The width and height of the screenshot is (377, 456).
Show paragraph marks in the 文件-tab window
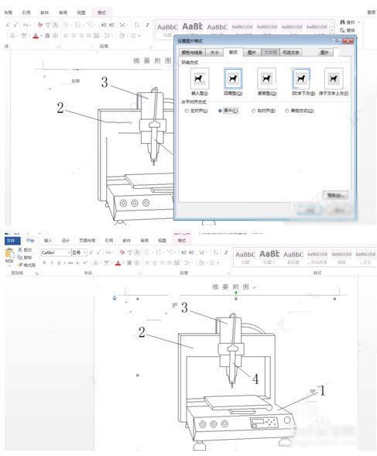point(226,252)
